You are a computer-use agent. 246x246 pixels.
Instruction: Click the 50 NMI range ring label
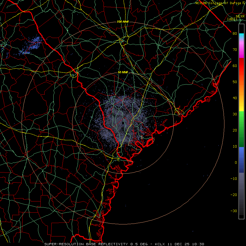pyautogui.click(x=123, y=72)
